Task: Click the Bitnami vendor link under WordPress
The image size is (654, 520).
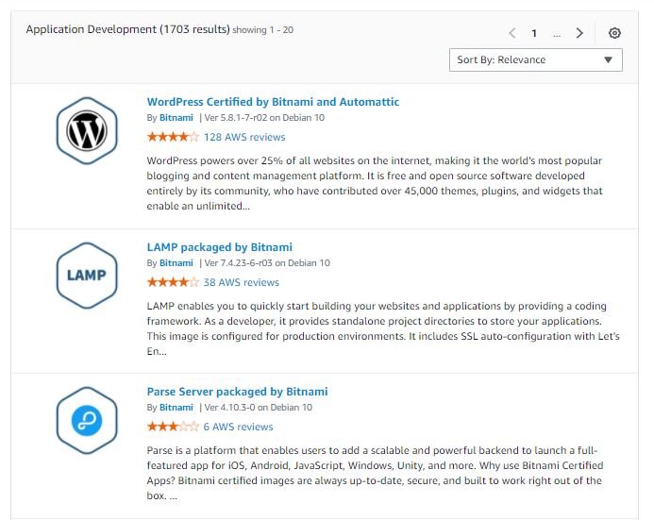Action: 176,118
